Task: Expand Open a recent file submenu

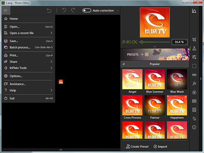Action: click(28, 33)
